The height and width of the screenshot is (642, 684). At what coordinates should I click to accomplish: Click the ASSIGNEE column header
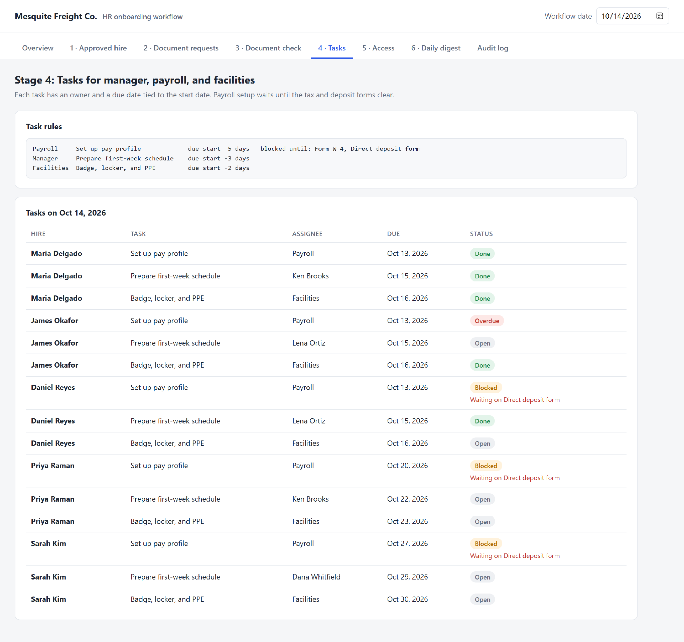[307, 234]
